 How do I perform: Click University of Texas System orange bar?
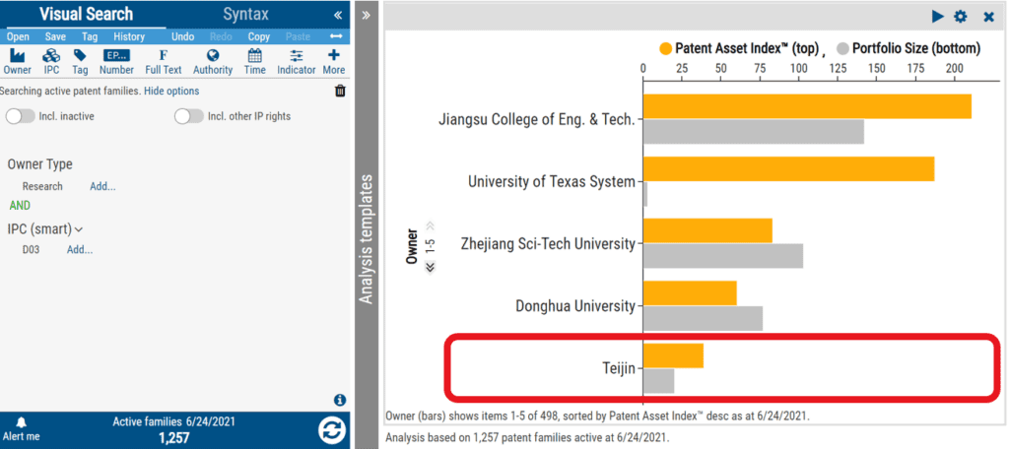[788, 168]
